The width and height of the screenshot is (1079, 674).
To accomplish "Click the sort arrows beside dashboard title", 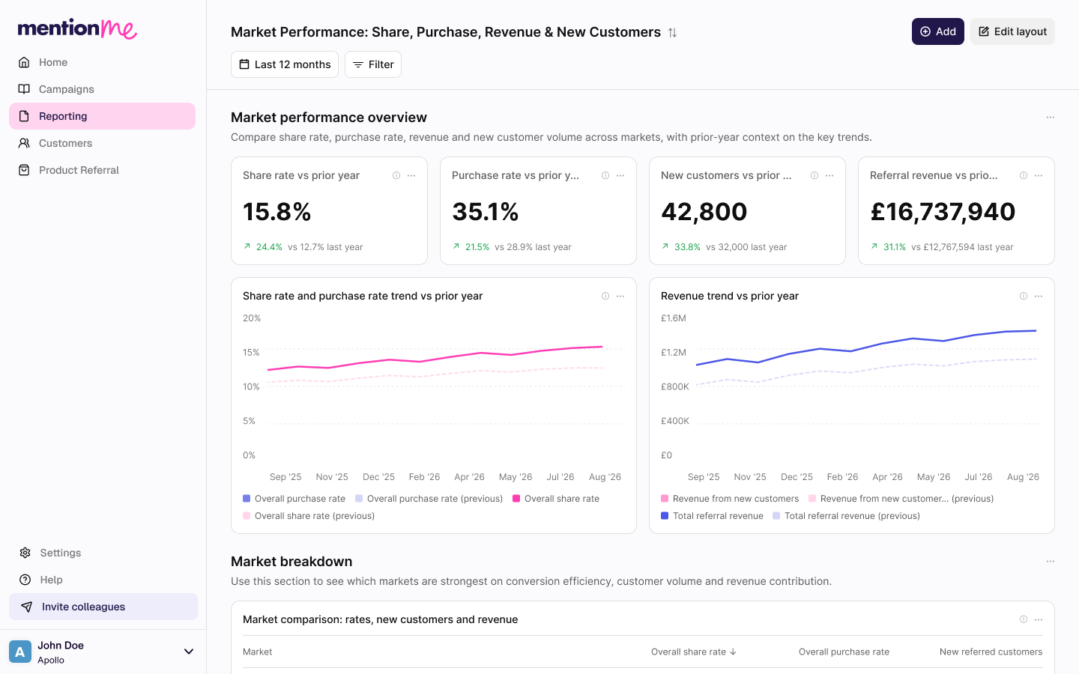I will pos(672,32).
